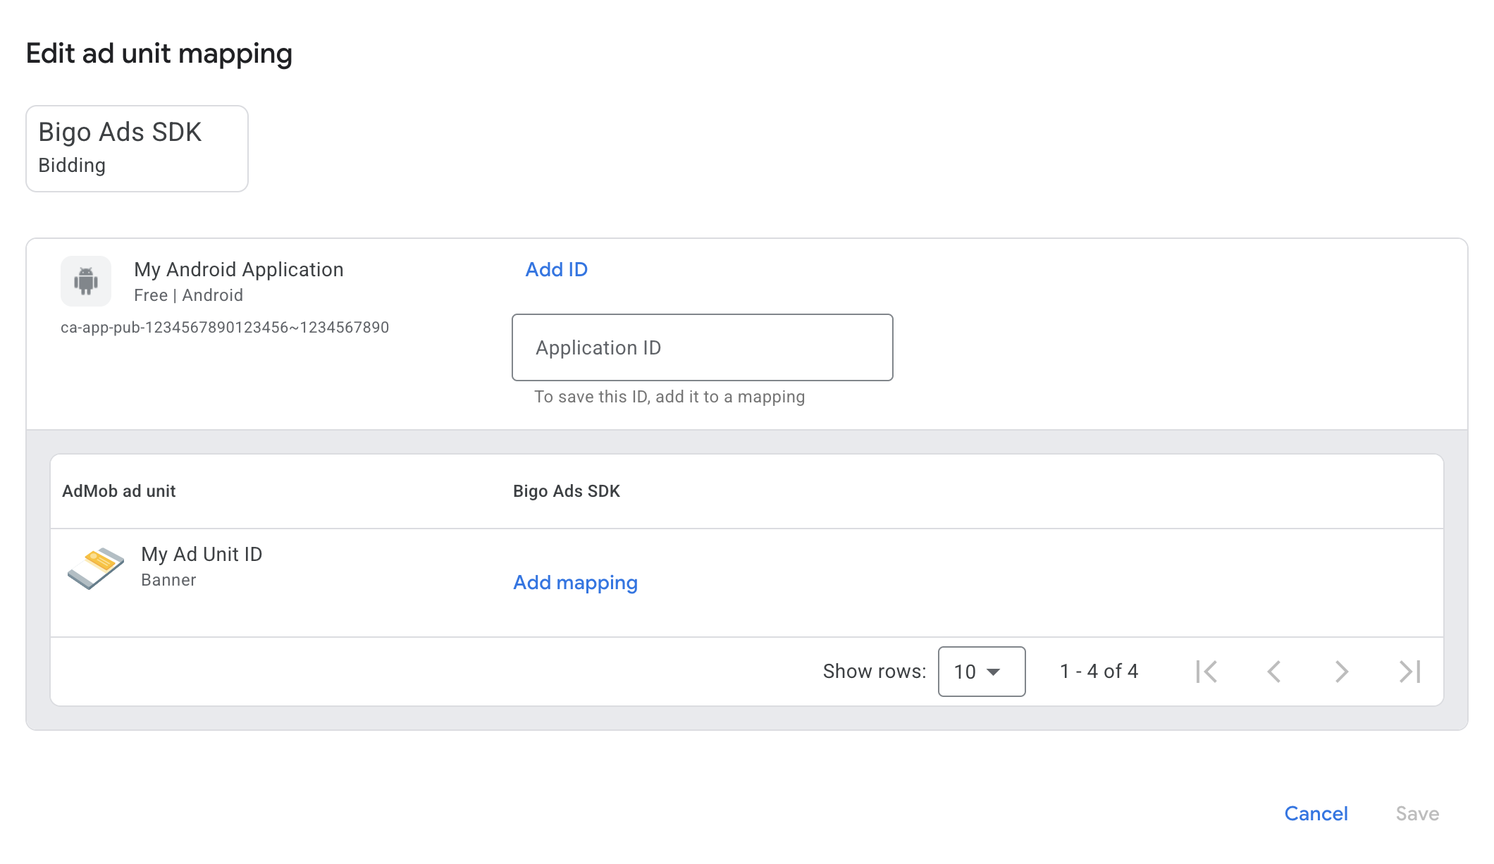Click the AdMob ad unit column header
Image resolution: width=1494 pixels, height=864 pixels.
click(118, 491)
